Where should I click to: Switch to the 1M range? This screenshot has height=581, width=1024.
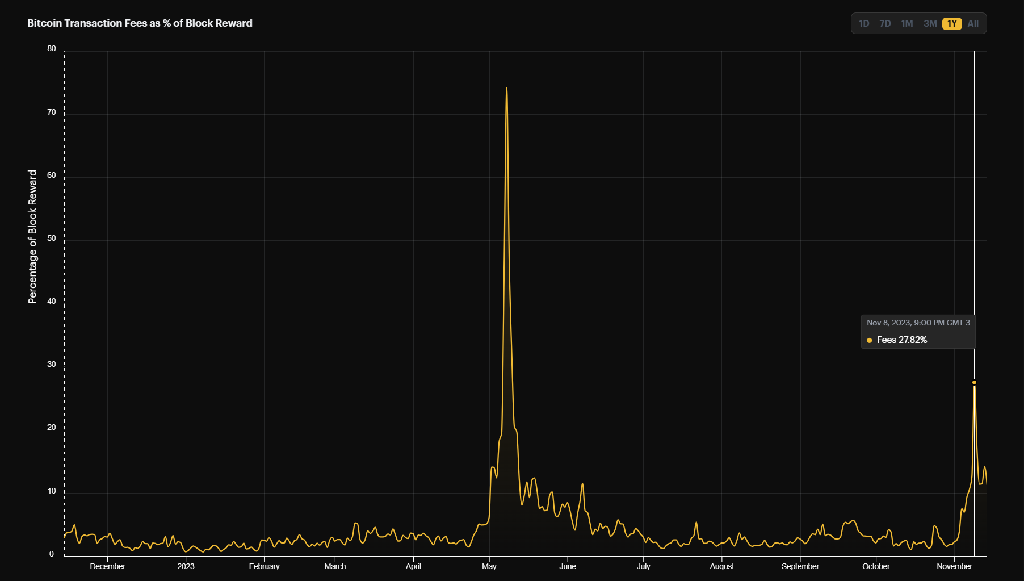(x=907, y=23)
